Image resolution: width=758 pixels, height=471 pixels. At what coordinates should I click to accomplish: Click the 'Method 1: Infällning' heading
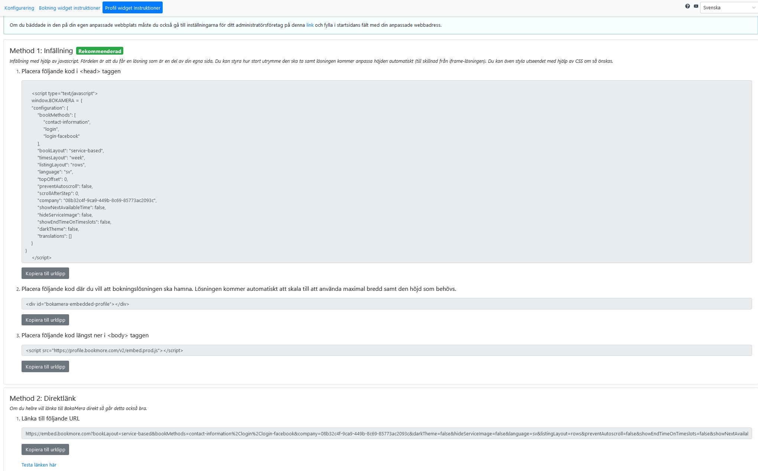pyautogui.click(x=41, y=51)
